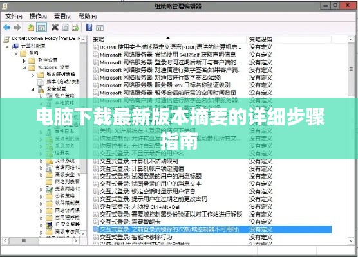Expand the 软件限制策略 node
Viewport: 358px width, 257px height.
point(41,204)
